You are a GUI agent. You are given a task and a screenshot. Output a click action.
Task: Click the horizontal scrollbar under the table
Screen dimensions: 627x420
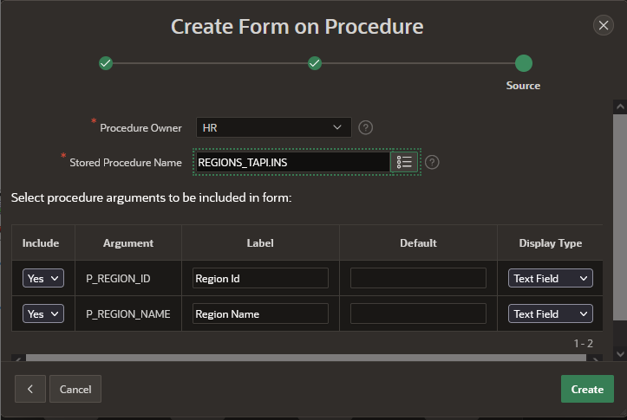[306, 358]
